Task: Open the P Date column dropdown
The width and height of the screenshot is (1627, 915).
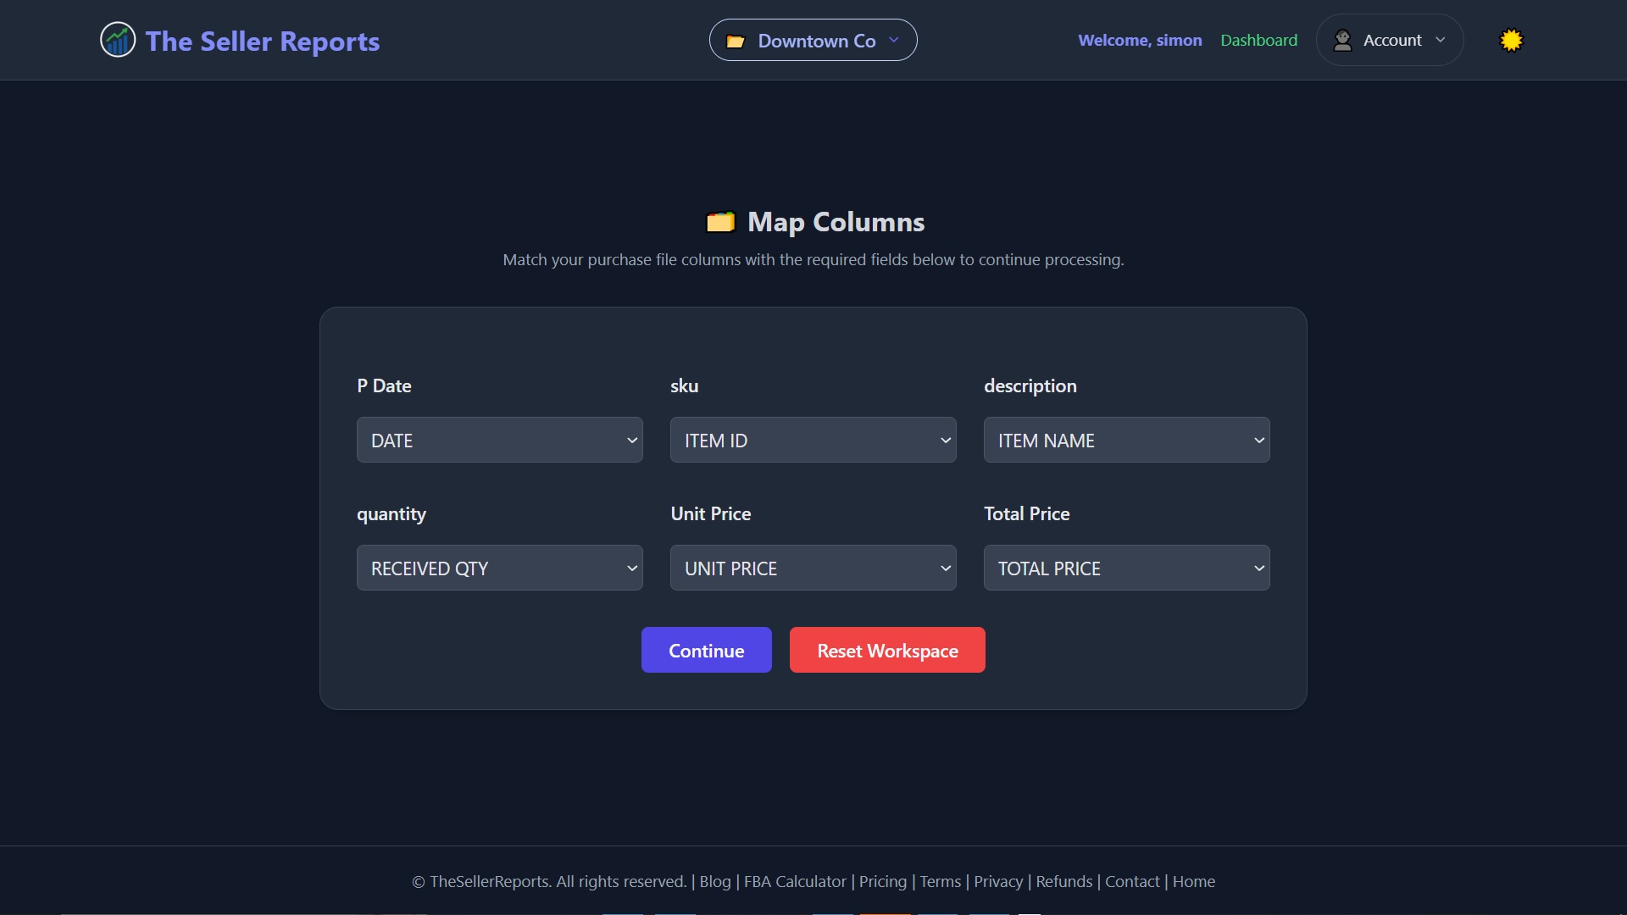Action: tap(500, 440)
